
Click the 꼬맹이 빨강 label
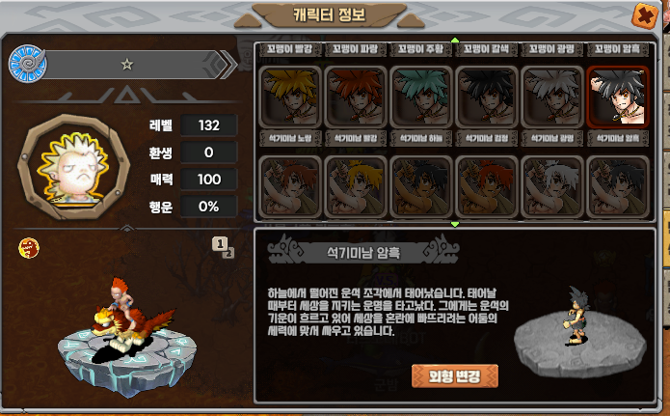point(290,49)
